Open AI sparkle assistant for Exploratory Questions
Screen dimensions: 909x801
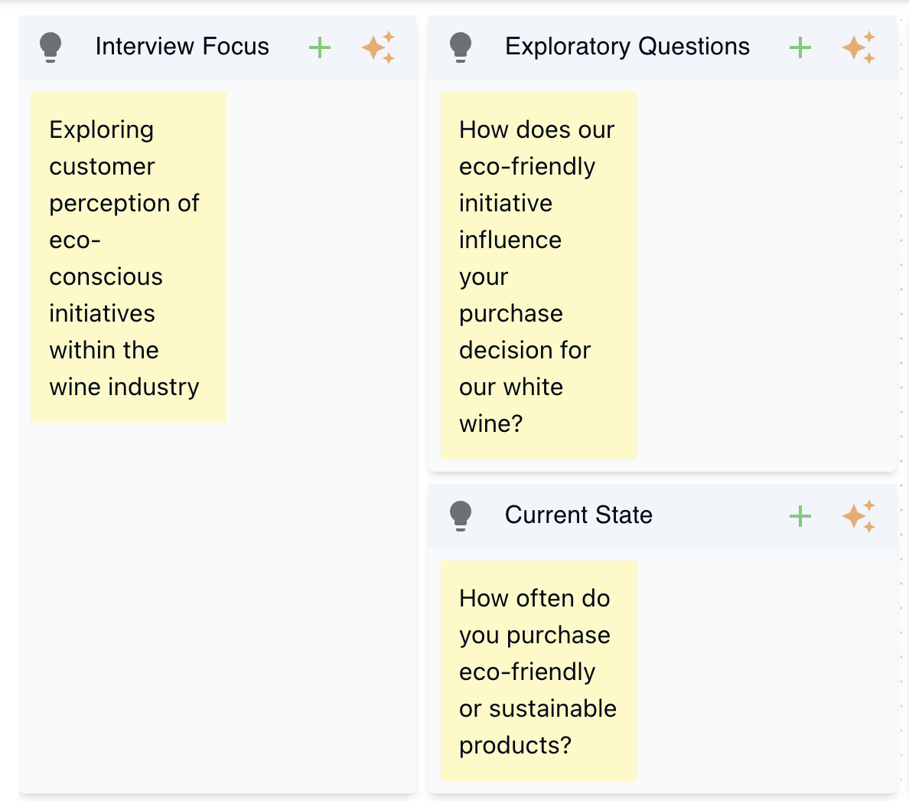click(858, 46)
